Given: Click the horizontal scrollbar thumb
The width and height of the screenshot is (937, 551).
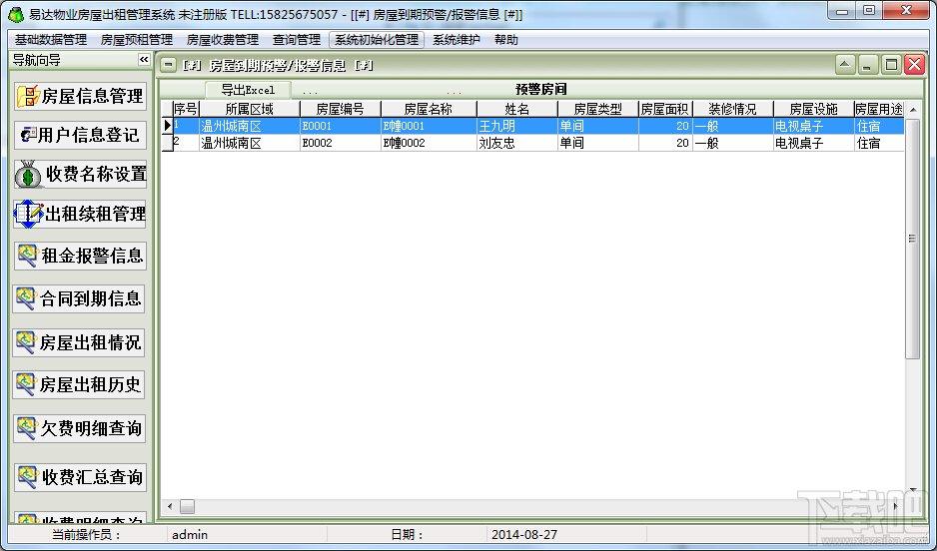Looking at the screenshot, I should (187, 507).
